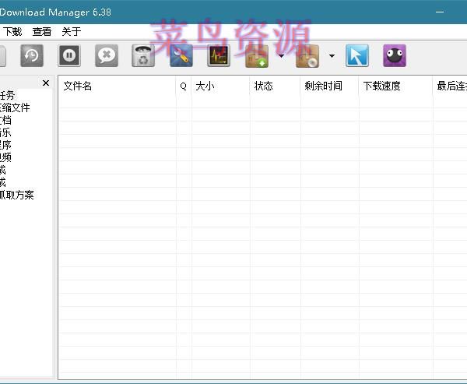The image size is (467, 384).
Task: Sort the list by 文件名 column header
Action: (x=78, y=86)
